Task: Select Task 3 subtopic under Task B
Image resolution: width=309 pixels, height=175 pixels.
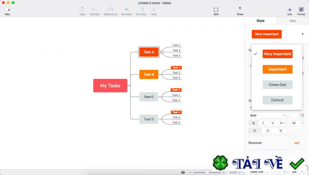Action: tap(176, 77)
